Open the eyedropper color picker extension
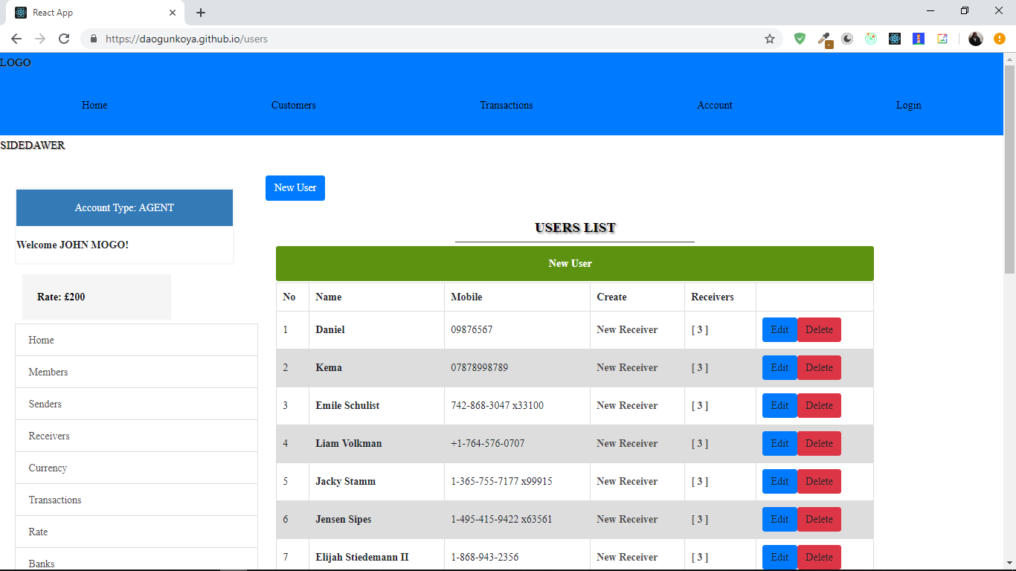This screenshot has width=1016, height=571. point(824,39)
